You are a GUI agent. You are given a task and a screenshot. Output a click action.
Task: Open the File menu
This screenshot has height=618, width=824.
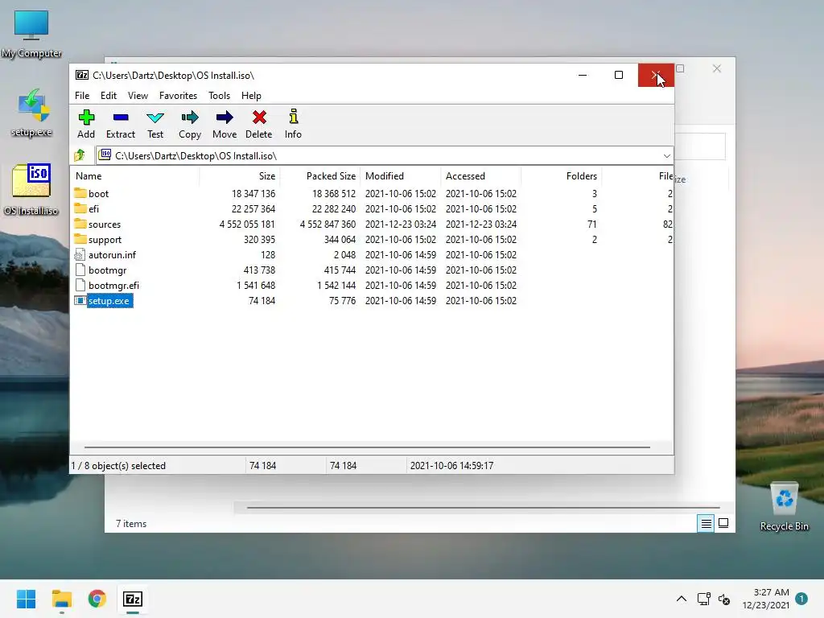click(82, 96)
